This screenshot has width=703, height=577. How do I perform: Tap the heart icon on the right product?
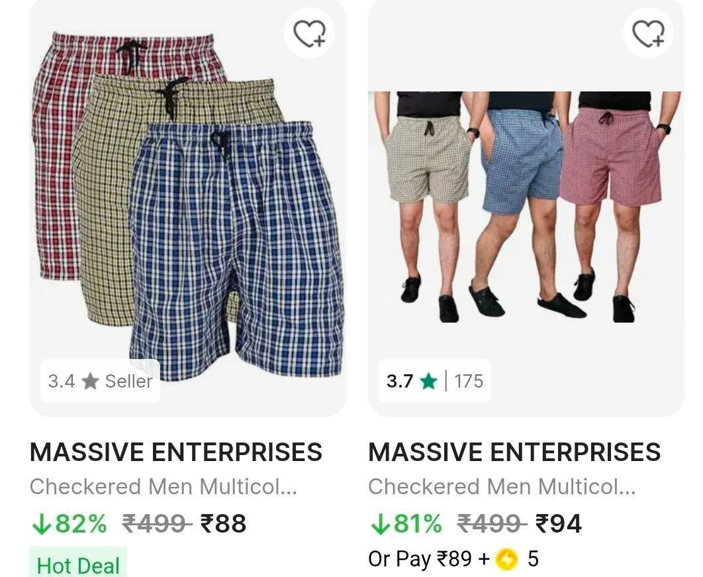coord(647,32)
